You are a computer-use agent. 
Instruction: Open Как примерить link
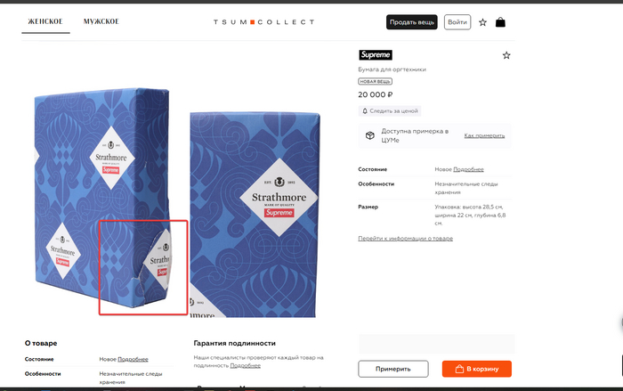(484, 135)
